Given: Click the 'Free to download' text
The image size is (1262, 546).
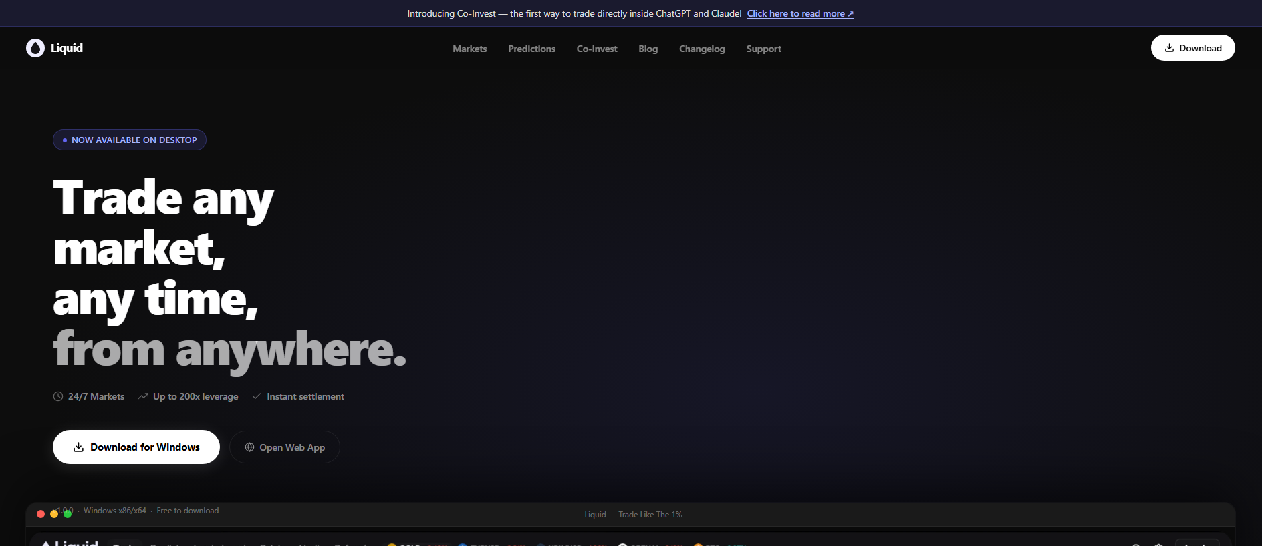Looking at the screenshot, I should coord(188,511).
